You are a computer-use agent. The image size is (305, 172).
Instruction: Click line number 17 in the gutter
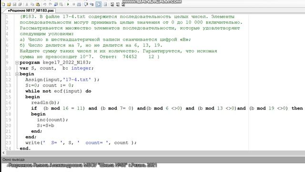pyautogui.click(x=9, y=108)
